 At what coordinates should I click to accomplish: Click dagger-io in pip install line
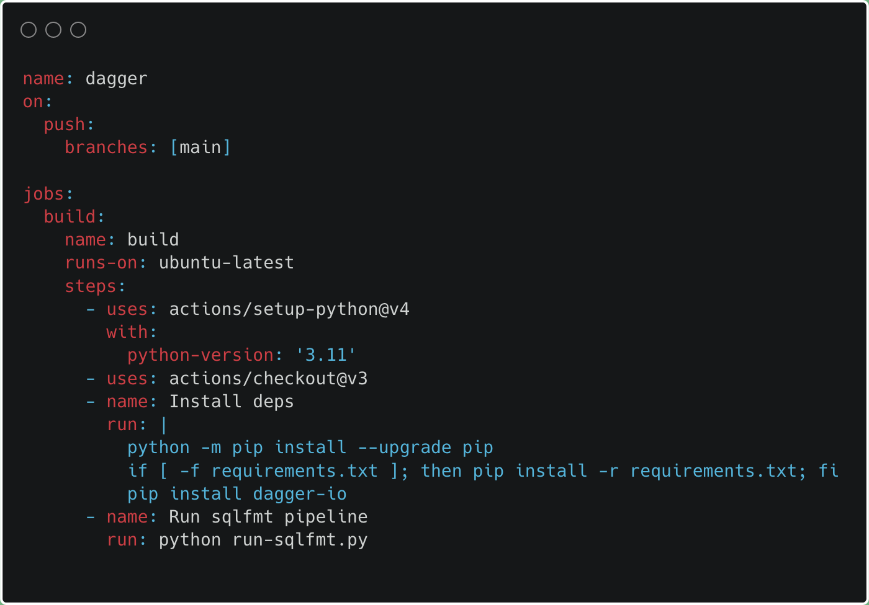point(300,494)
